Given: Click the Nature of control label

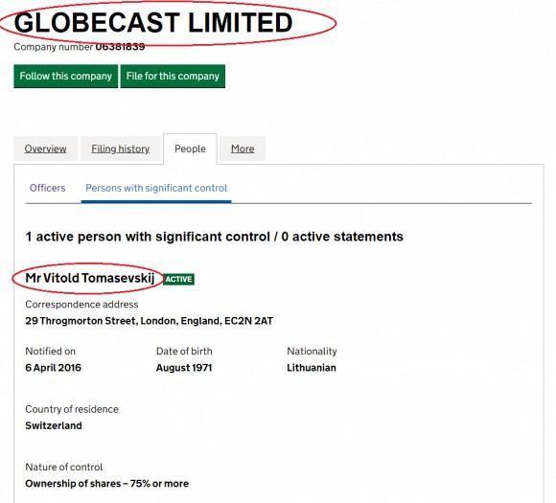Looking at the screenshot, I should coord(64,468).
